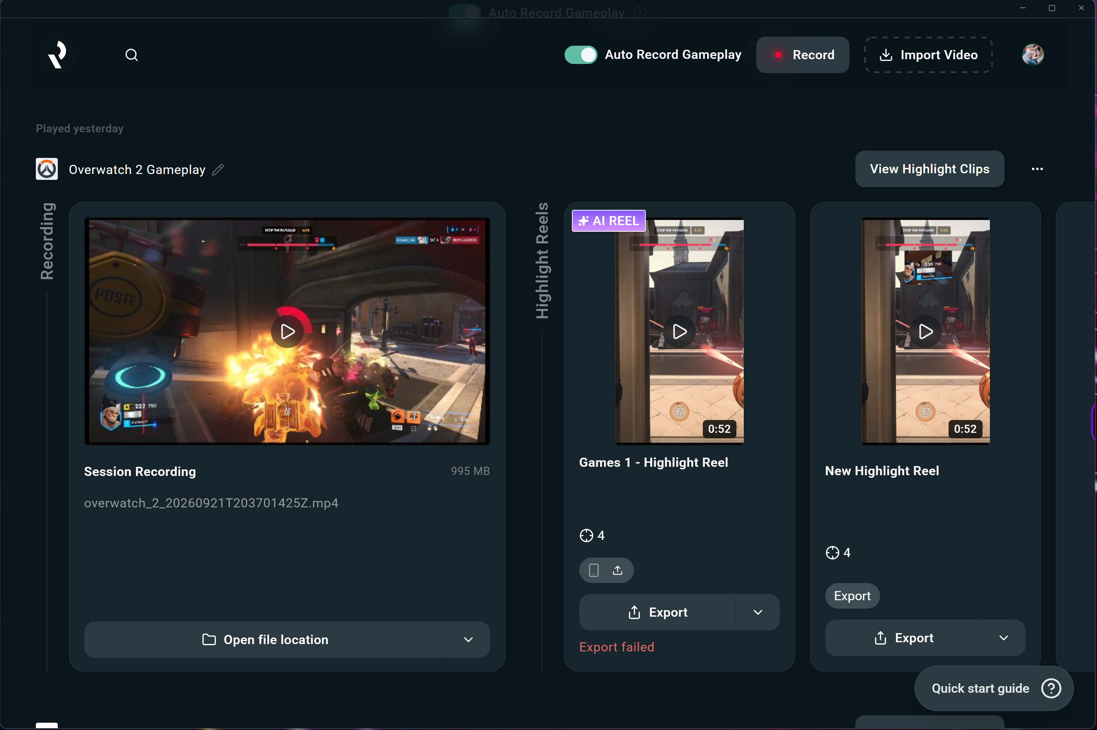
Task: Click the Games 1 - Highlight Reel title
Action: (x=653, y=462)
